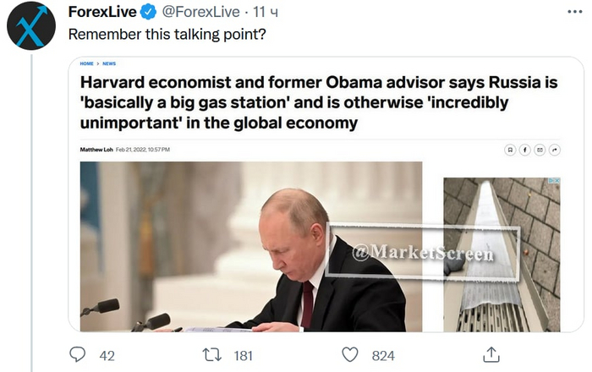Open the ForexLive profile avatar
This screenshot has height=372, width=592.
[x=31, y=25]
